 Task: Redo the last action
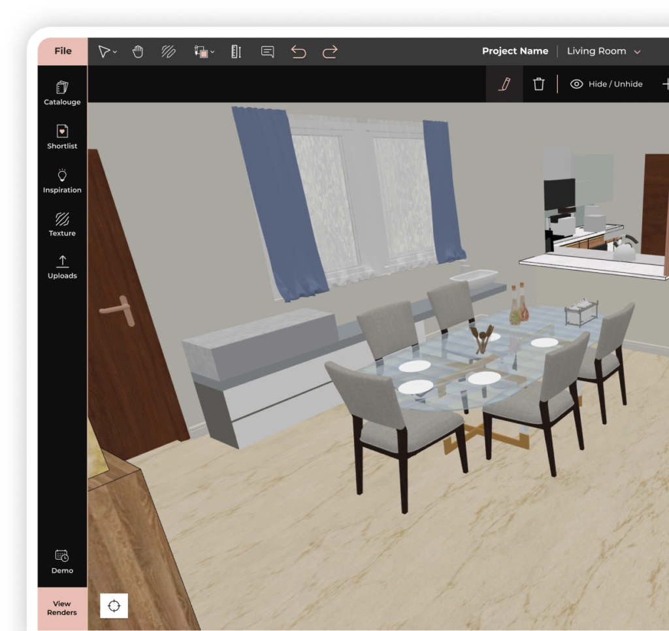click(x=330, y=52)
